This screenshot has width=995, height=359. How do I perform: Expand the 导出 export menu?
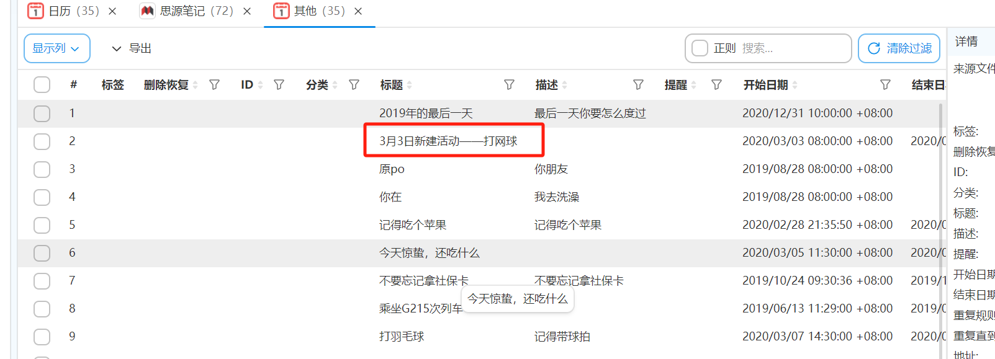tap(132, 48)
